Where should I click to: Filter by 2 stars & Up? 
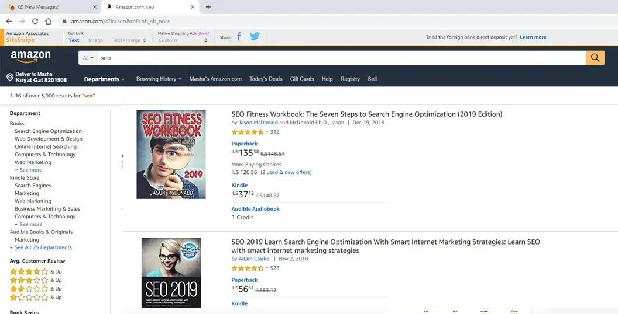pos(36,289)
